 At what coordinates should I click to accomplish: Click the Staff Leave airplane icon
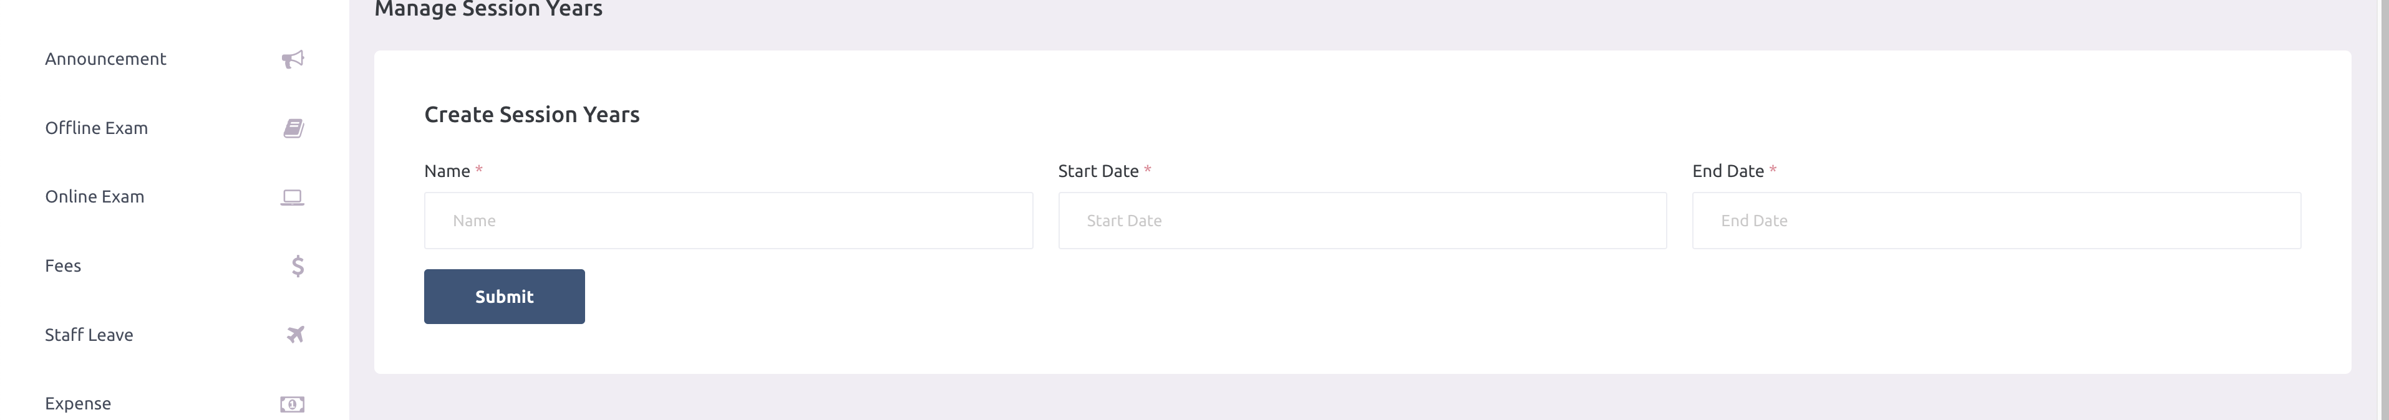pyautogui.click(x=295, y=335)
